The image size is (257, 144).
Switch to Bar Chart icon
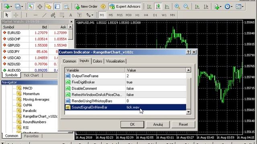point(149,6)
